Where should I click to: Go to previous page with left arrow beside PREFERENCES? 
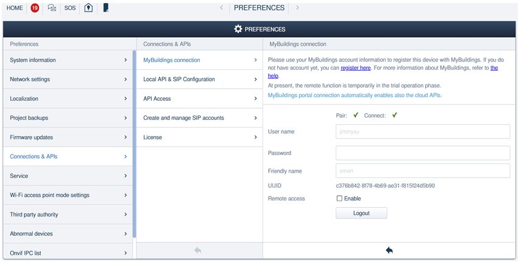coord(221,8)
